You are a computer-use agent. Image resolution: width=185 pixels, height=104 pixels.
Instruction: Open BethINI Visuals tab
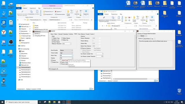(x=88, y=34)
